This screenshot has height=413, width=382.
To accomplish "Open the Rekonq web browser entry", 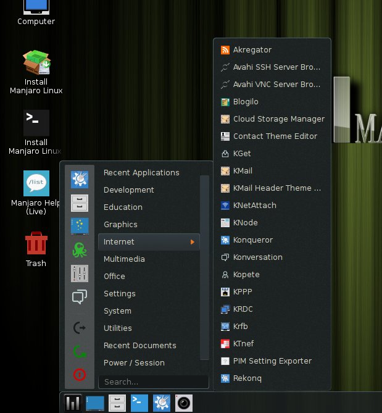I will pos(247,378).
